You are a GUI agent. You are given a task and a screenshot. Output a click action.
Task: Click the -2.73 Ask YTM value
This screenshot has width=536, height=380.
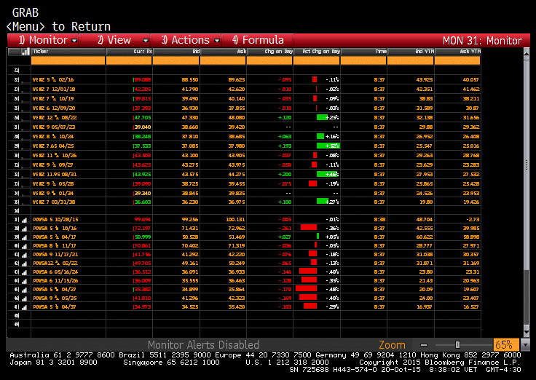click(472, 220)
